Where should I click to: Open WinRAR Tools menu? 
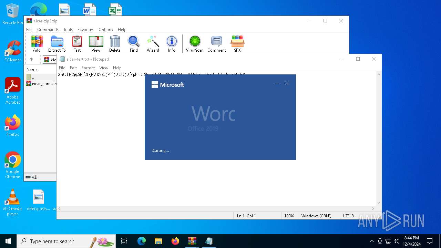click(68, 30)
